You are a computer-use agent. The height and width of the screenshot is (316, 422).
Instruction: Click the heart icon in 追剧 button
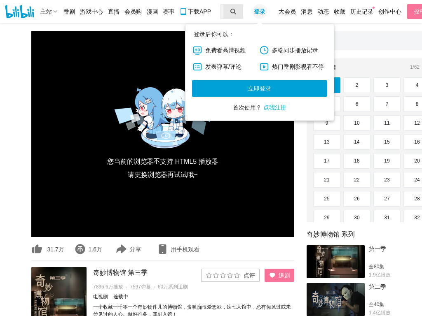(272, 275)
